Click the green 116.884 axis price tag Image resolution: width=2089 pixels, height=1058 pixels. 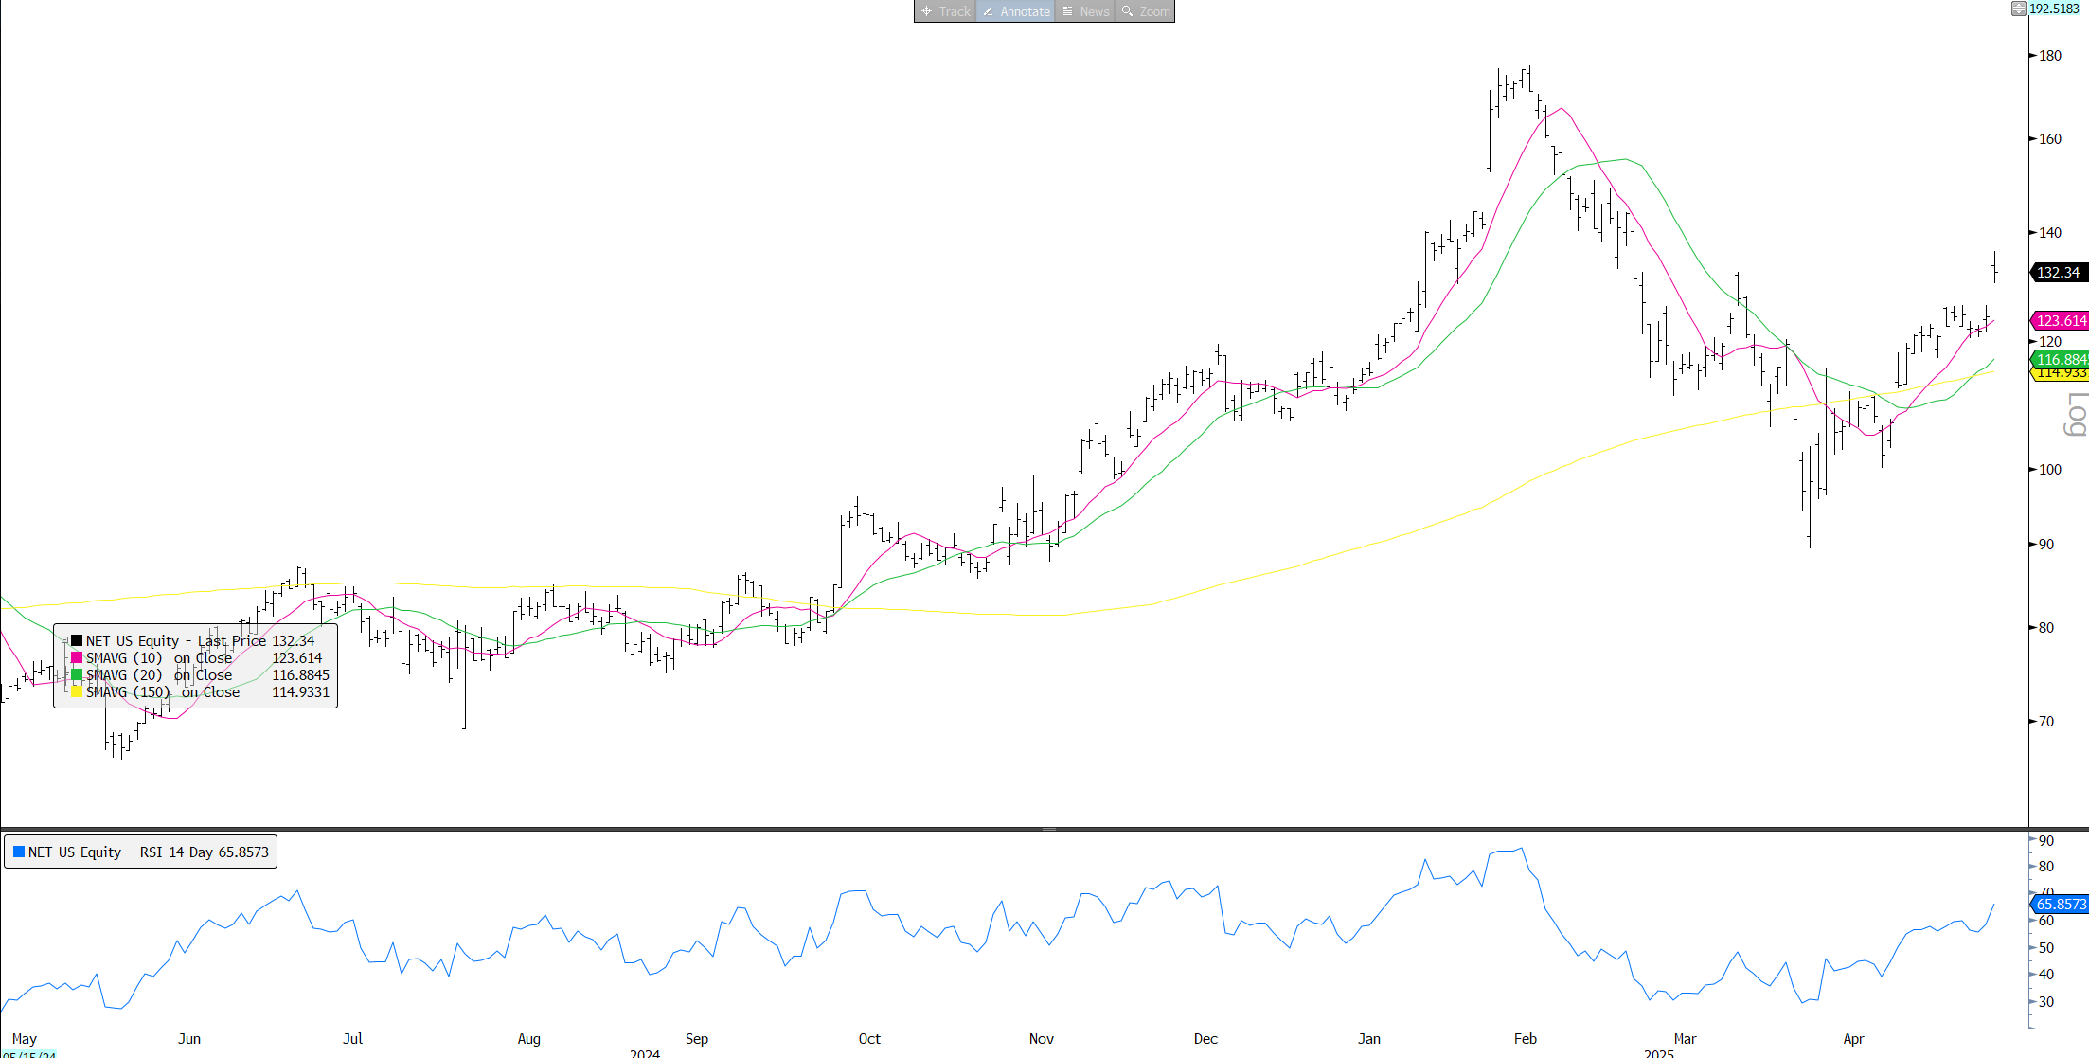(2061, 359)
